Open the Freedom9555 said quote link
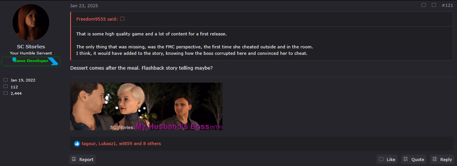This screenshot has width=457, height=166. [97, 19]
